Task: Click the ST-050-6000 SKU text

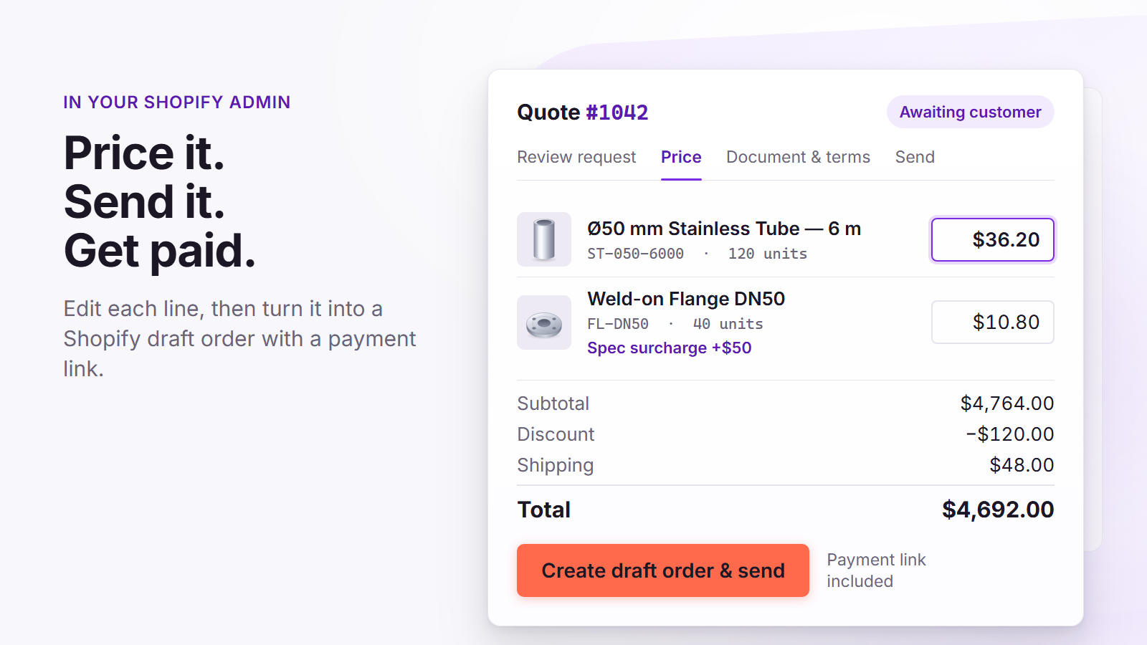Action: click(x=635, y=254)
